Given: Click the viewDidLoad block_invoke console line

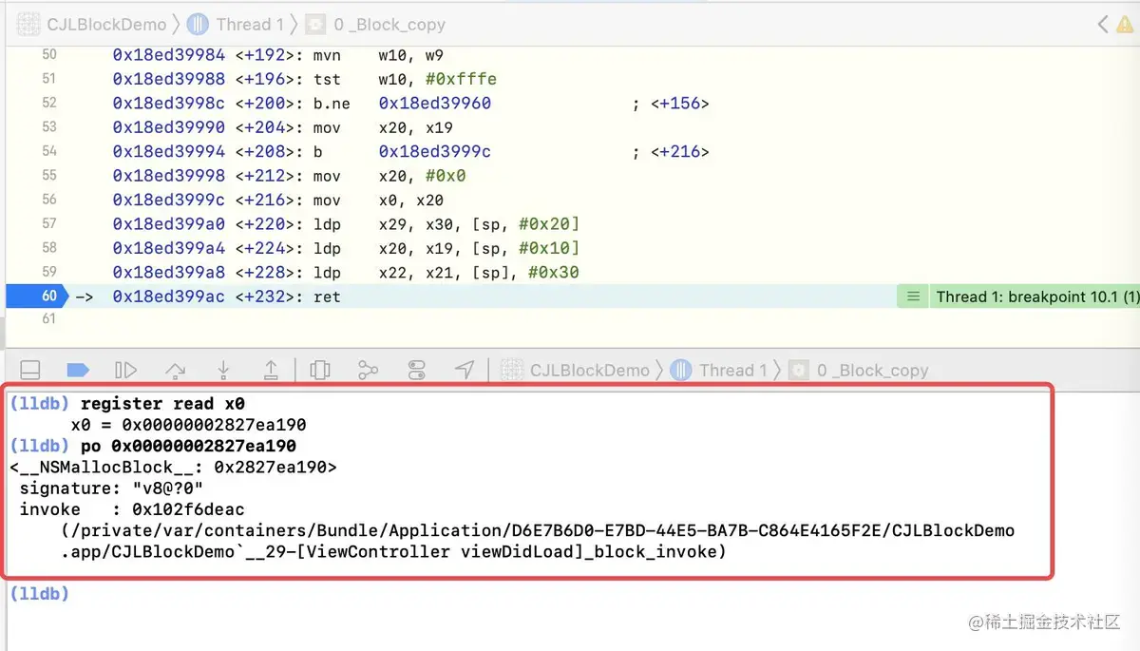Looking at the screenshot, I should [393, 552].
